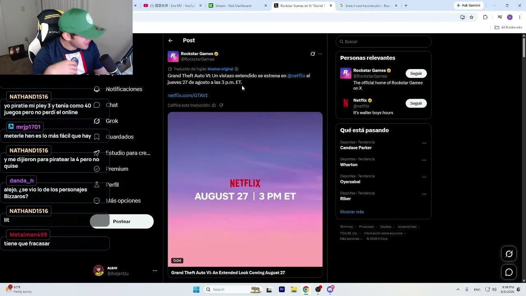
Task: Open File Explorer from the taskbar
Action: pos(294,290)
